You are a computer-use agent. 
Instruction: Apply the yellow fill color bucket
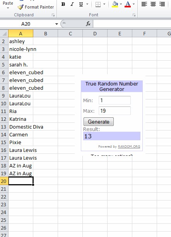tap(115, 4)
